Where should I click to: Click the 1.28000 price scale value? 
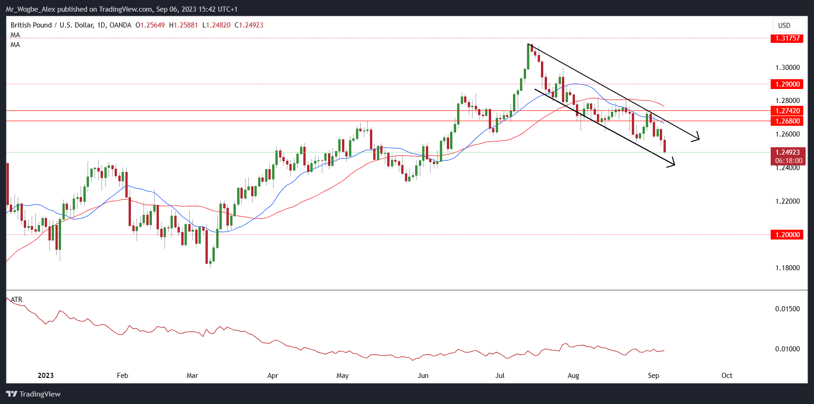(787, 101)
